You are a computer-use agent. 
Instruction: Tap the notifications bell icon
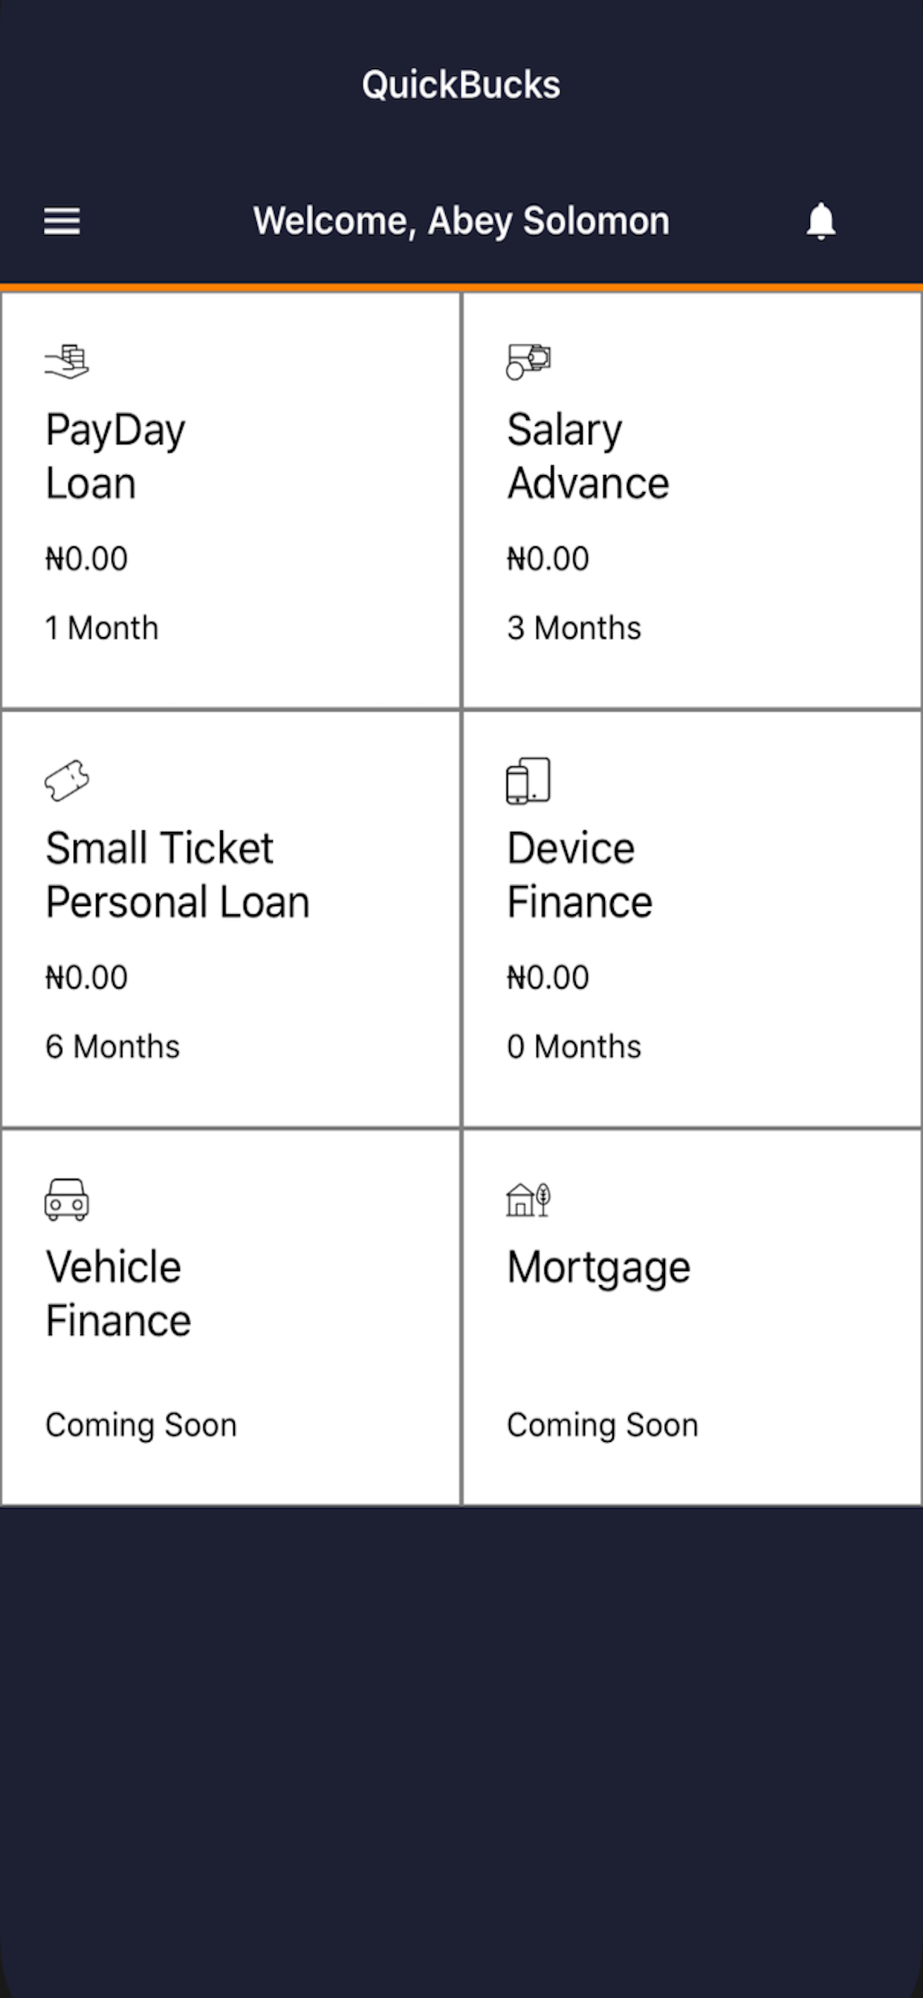(x=820, y=222)
